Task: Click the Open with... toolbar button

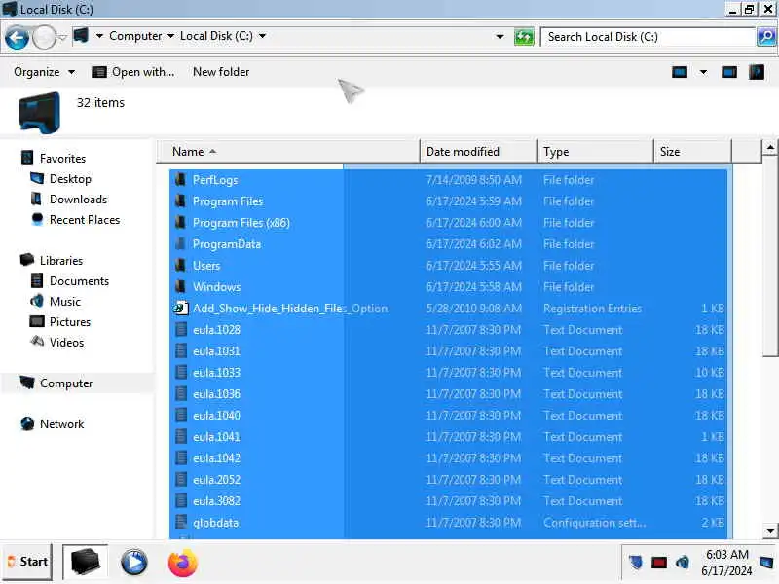Action: pyautogui.click(x=133, y=72)
